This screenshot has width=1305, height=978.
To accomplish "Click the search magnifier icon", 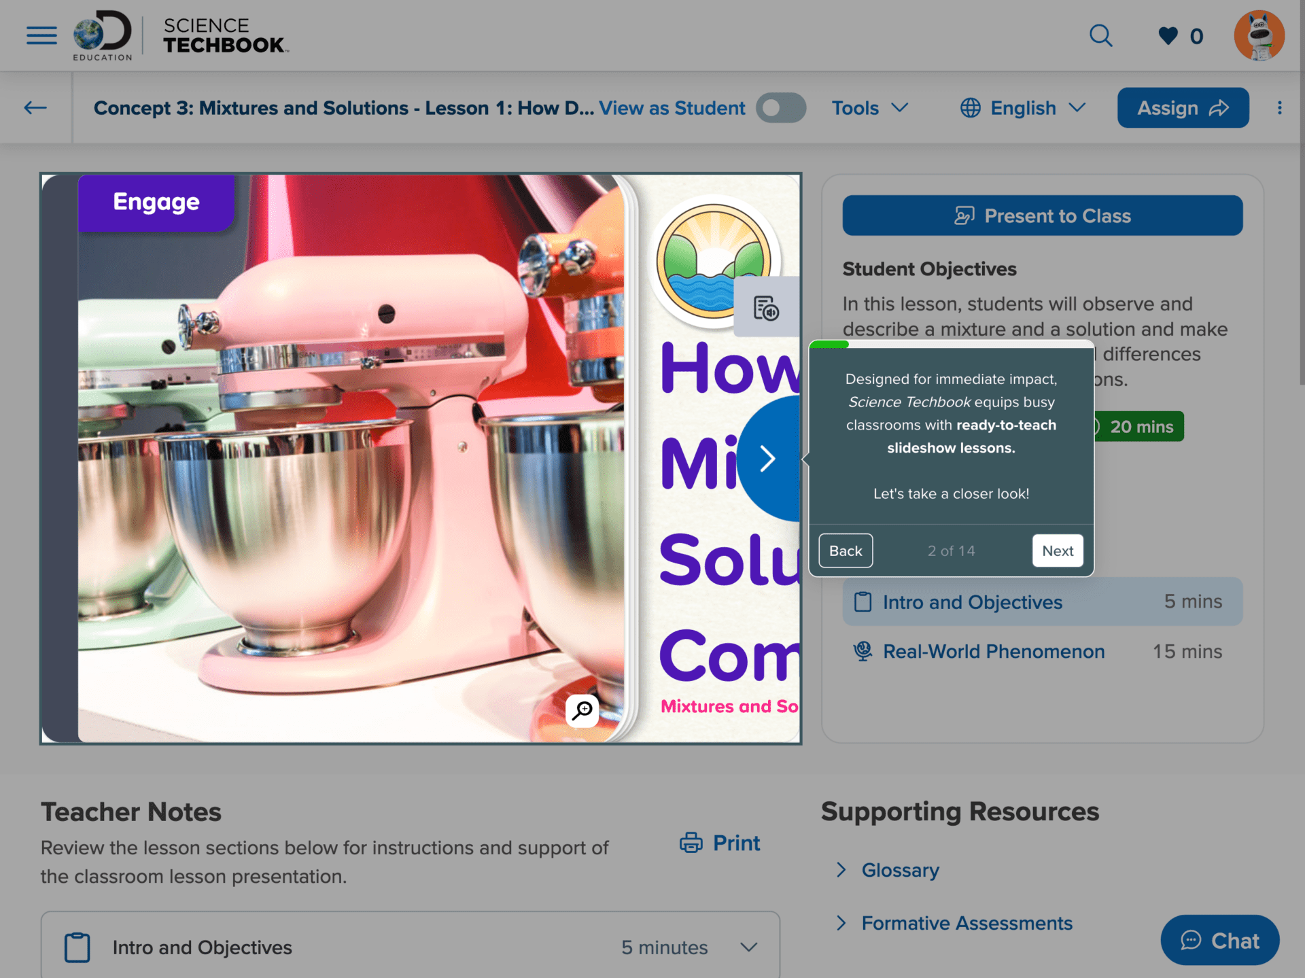I will pyautogui.click(x=1100, y=35).
